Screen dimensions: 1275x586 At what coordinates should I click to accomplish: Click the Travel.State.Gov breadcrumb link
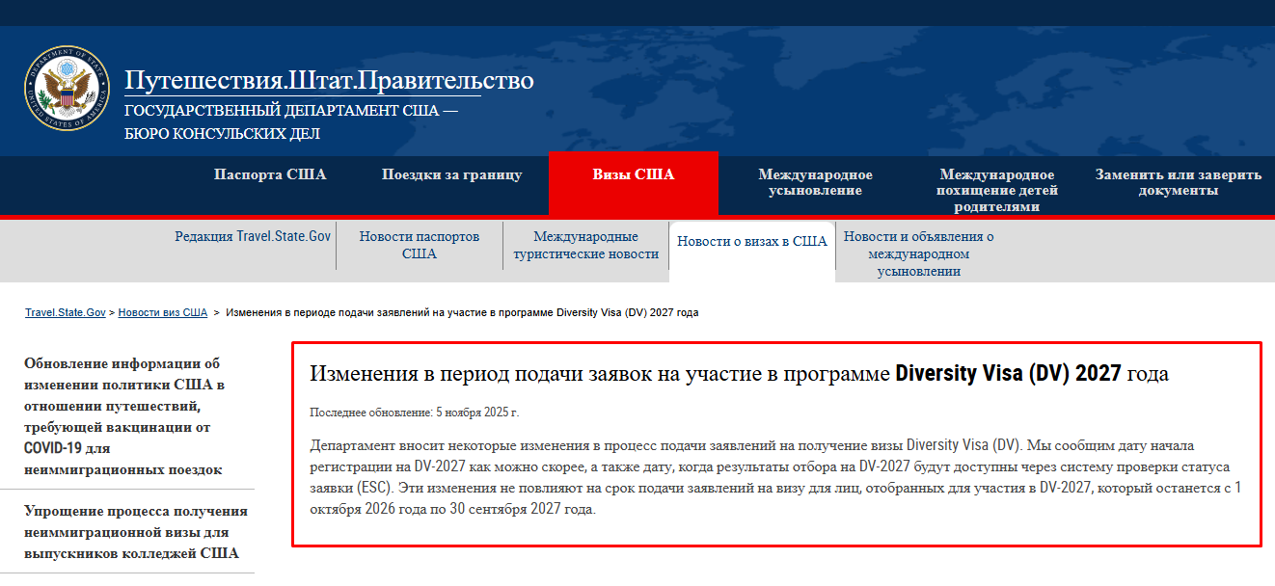pos(65,313)
